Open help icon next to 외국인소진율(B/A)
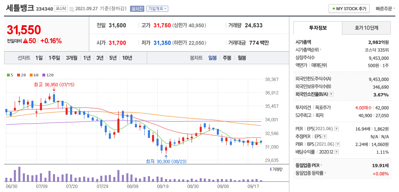Viewport: 399px width, 192px height. coord(331,94)
